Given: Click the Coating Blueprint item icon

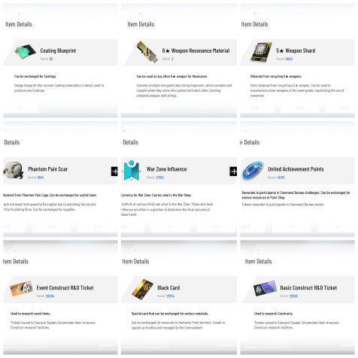Looking at the screenshot, I should click(25, 51).
